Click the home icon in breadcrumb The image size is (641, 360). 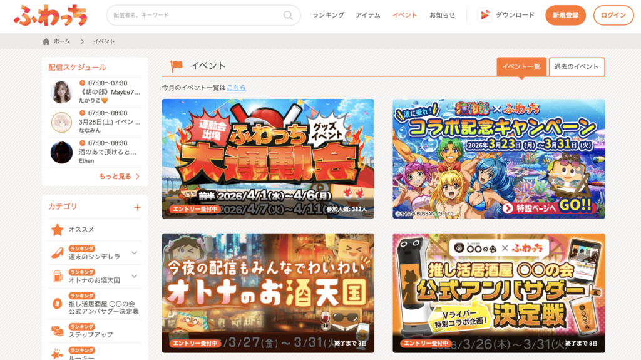[46, 41]
